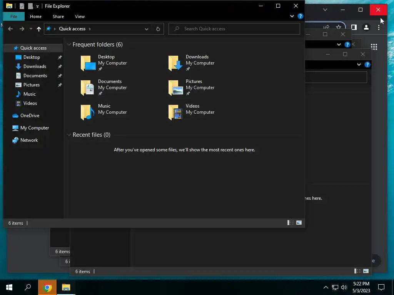Open Desktop folder tile in Frequent folders
Image resolution: width=394 pixels, height=295 pixels.
(104, 63)
